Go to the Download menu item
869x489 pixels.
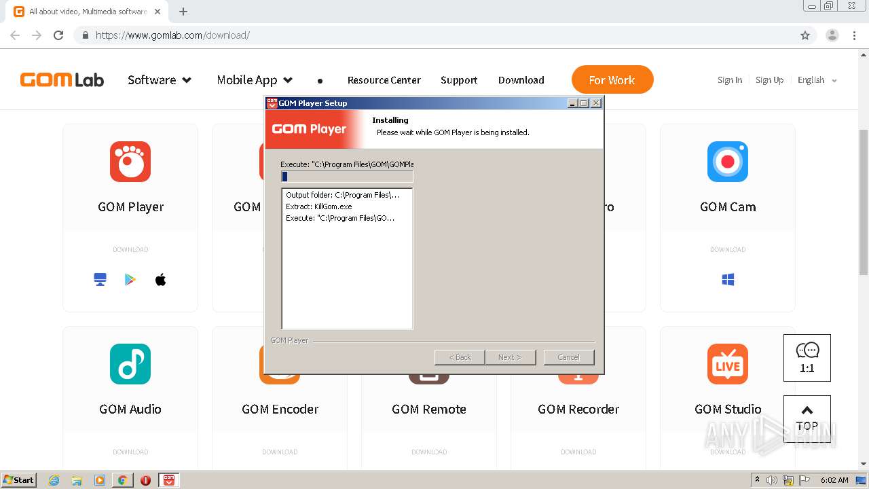pyautogui.click(x=521, y=80)
